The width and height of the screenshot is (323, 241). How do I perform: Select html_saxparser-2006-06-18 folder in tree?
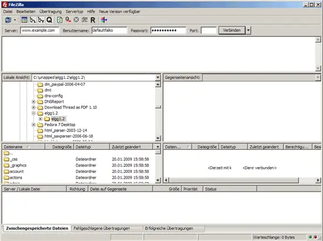(x=69, y=136)
